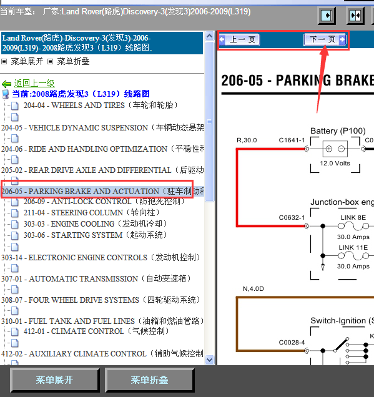Image resolution: width=374 pixels, height=397 pixels.
Task: Click page icon beside 303-03 ENGINE COOLING
Action: click(x=15, y=224)
